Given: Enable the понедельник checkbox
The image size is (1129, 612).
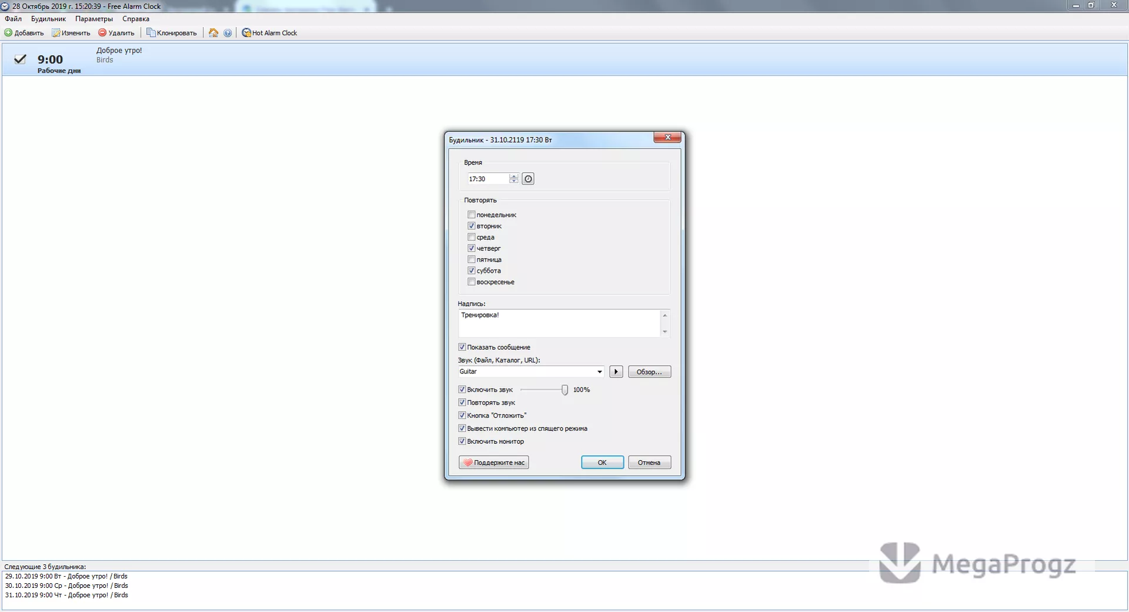Looking at the screenshot, I should (x=471, y=215).
